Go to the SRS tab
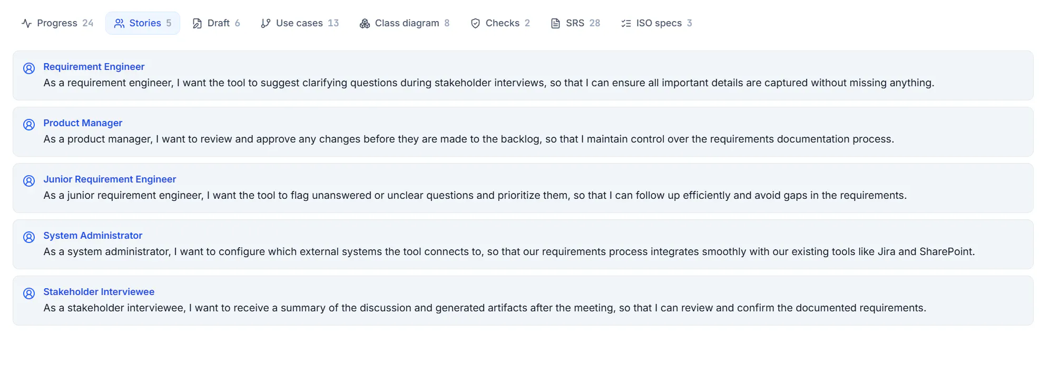 click(x=575, y=23)
